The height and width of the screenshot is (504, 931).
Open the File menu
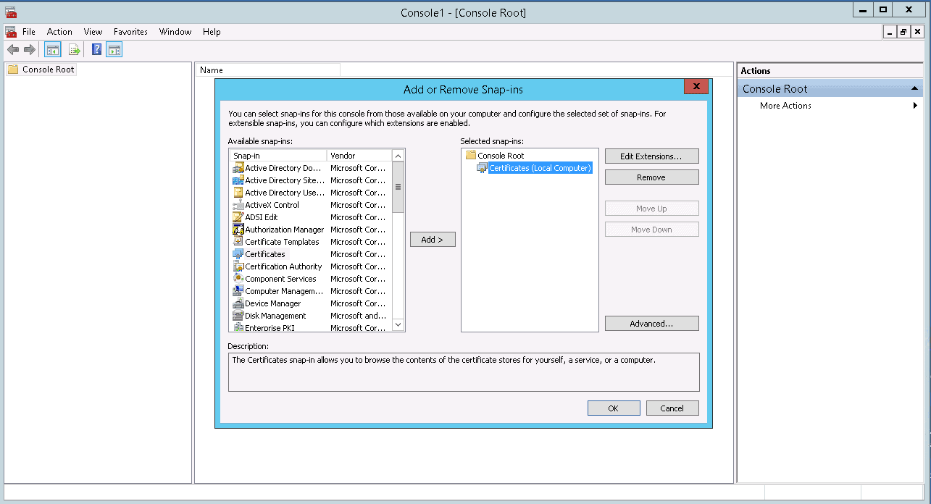(29, 32)
